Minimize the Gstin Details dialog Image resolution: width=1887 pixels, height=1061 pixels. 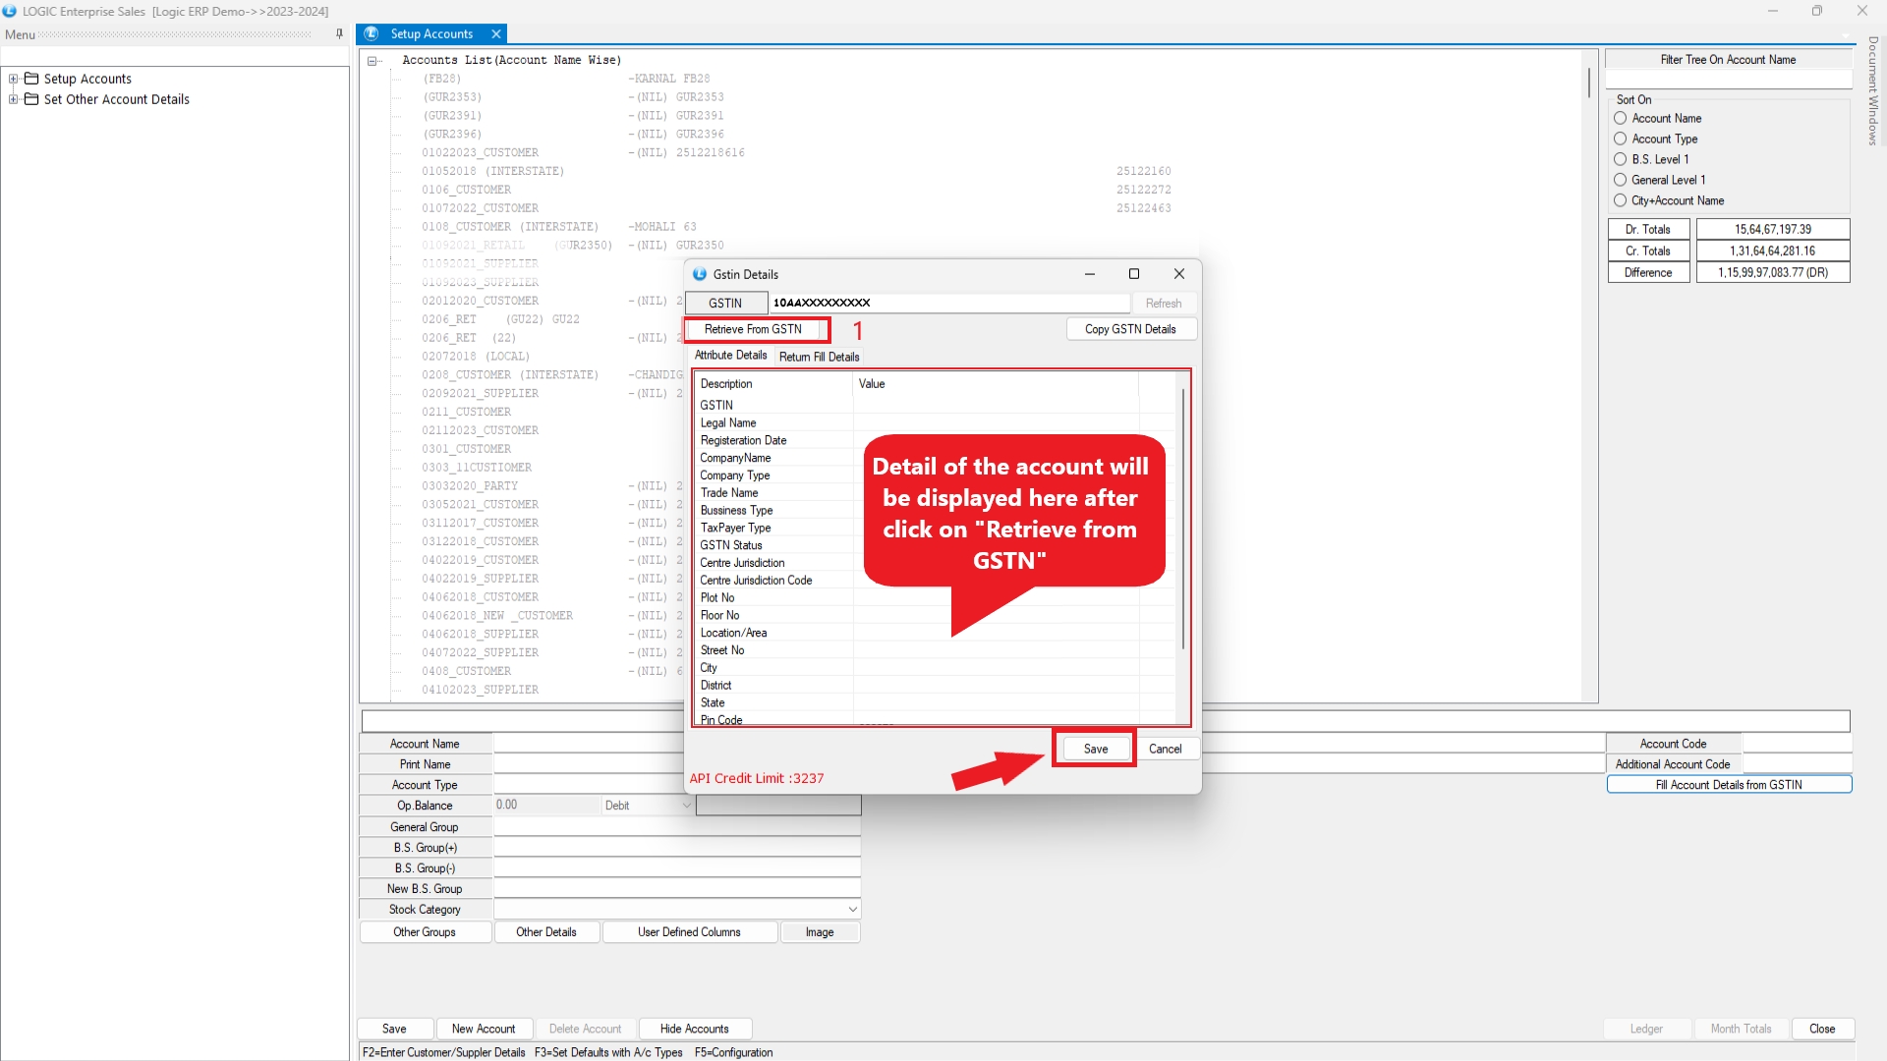[x=1089, y=274]
